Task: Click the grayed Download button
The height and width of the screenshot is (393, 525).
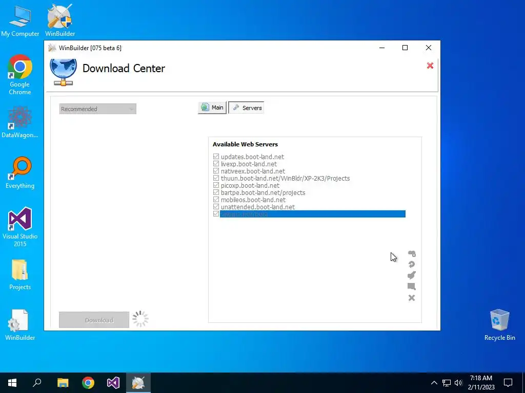Action: (94, 320)
